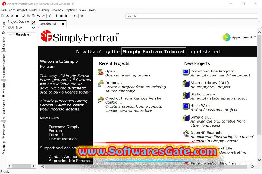Click the Simply Fortran Tutorial button

154,51
